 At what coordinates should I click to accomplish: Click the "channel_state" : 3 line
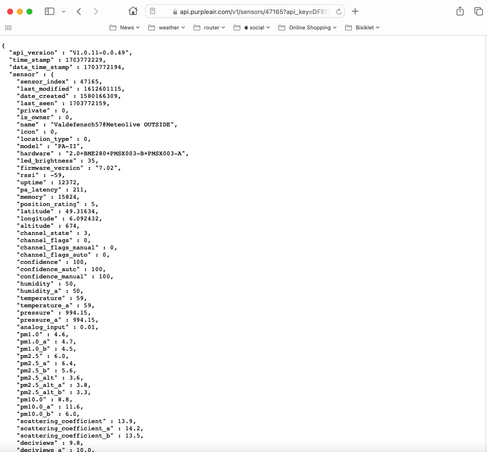point(54,233)
